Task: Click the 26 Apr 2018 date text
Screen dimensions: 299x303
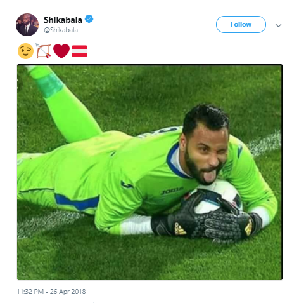Action: pyautogui.click(x=68, y=292)
